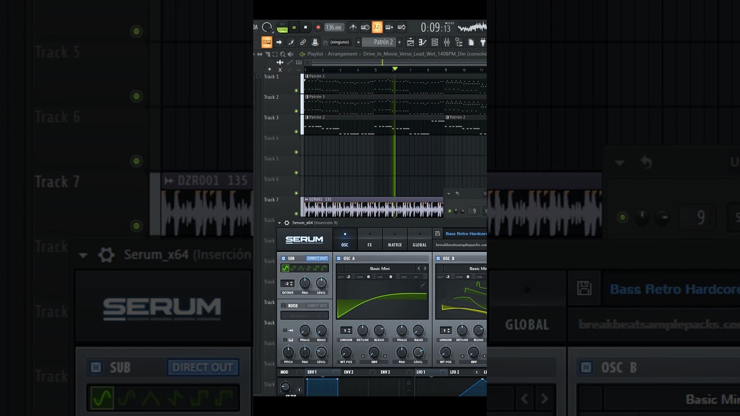Select the sine wave shape for SUB
Viewport: 740px width, 416px height.
pos(285,268)
